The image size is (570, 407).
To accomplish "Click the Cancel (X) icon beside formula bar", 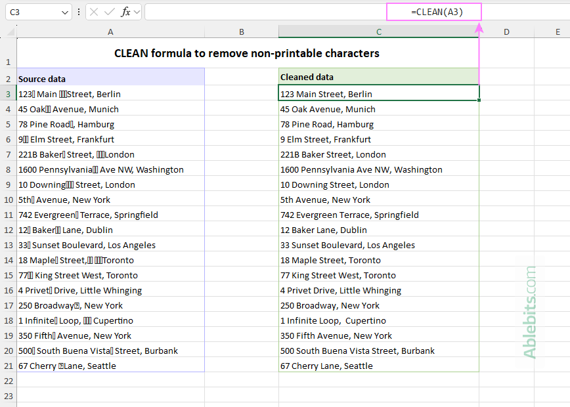I will point(93,12).
